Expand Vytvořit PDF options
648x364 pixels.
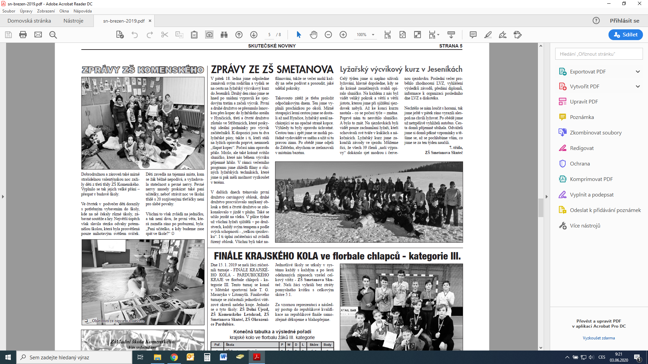[638, 86]
